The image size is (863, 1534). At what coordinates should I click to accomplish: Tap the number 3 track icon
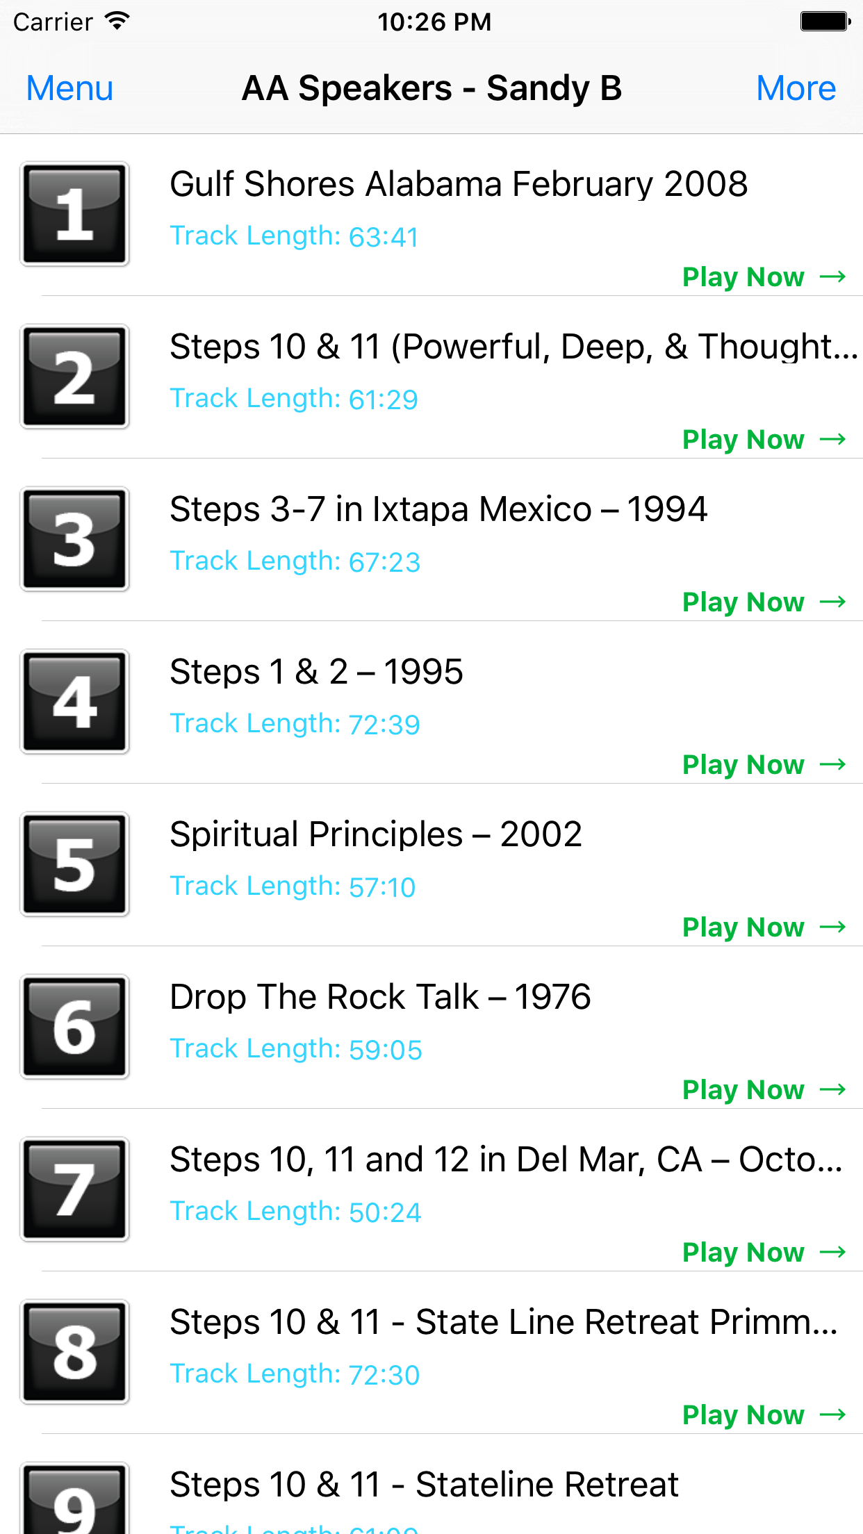[x=74, y=539]
